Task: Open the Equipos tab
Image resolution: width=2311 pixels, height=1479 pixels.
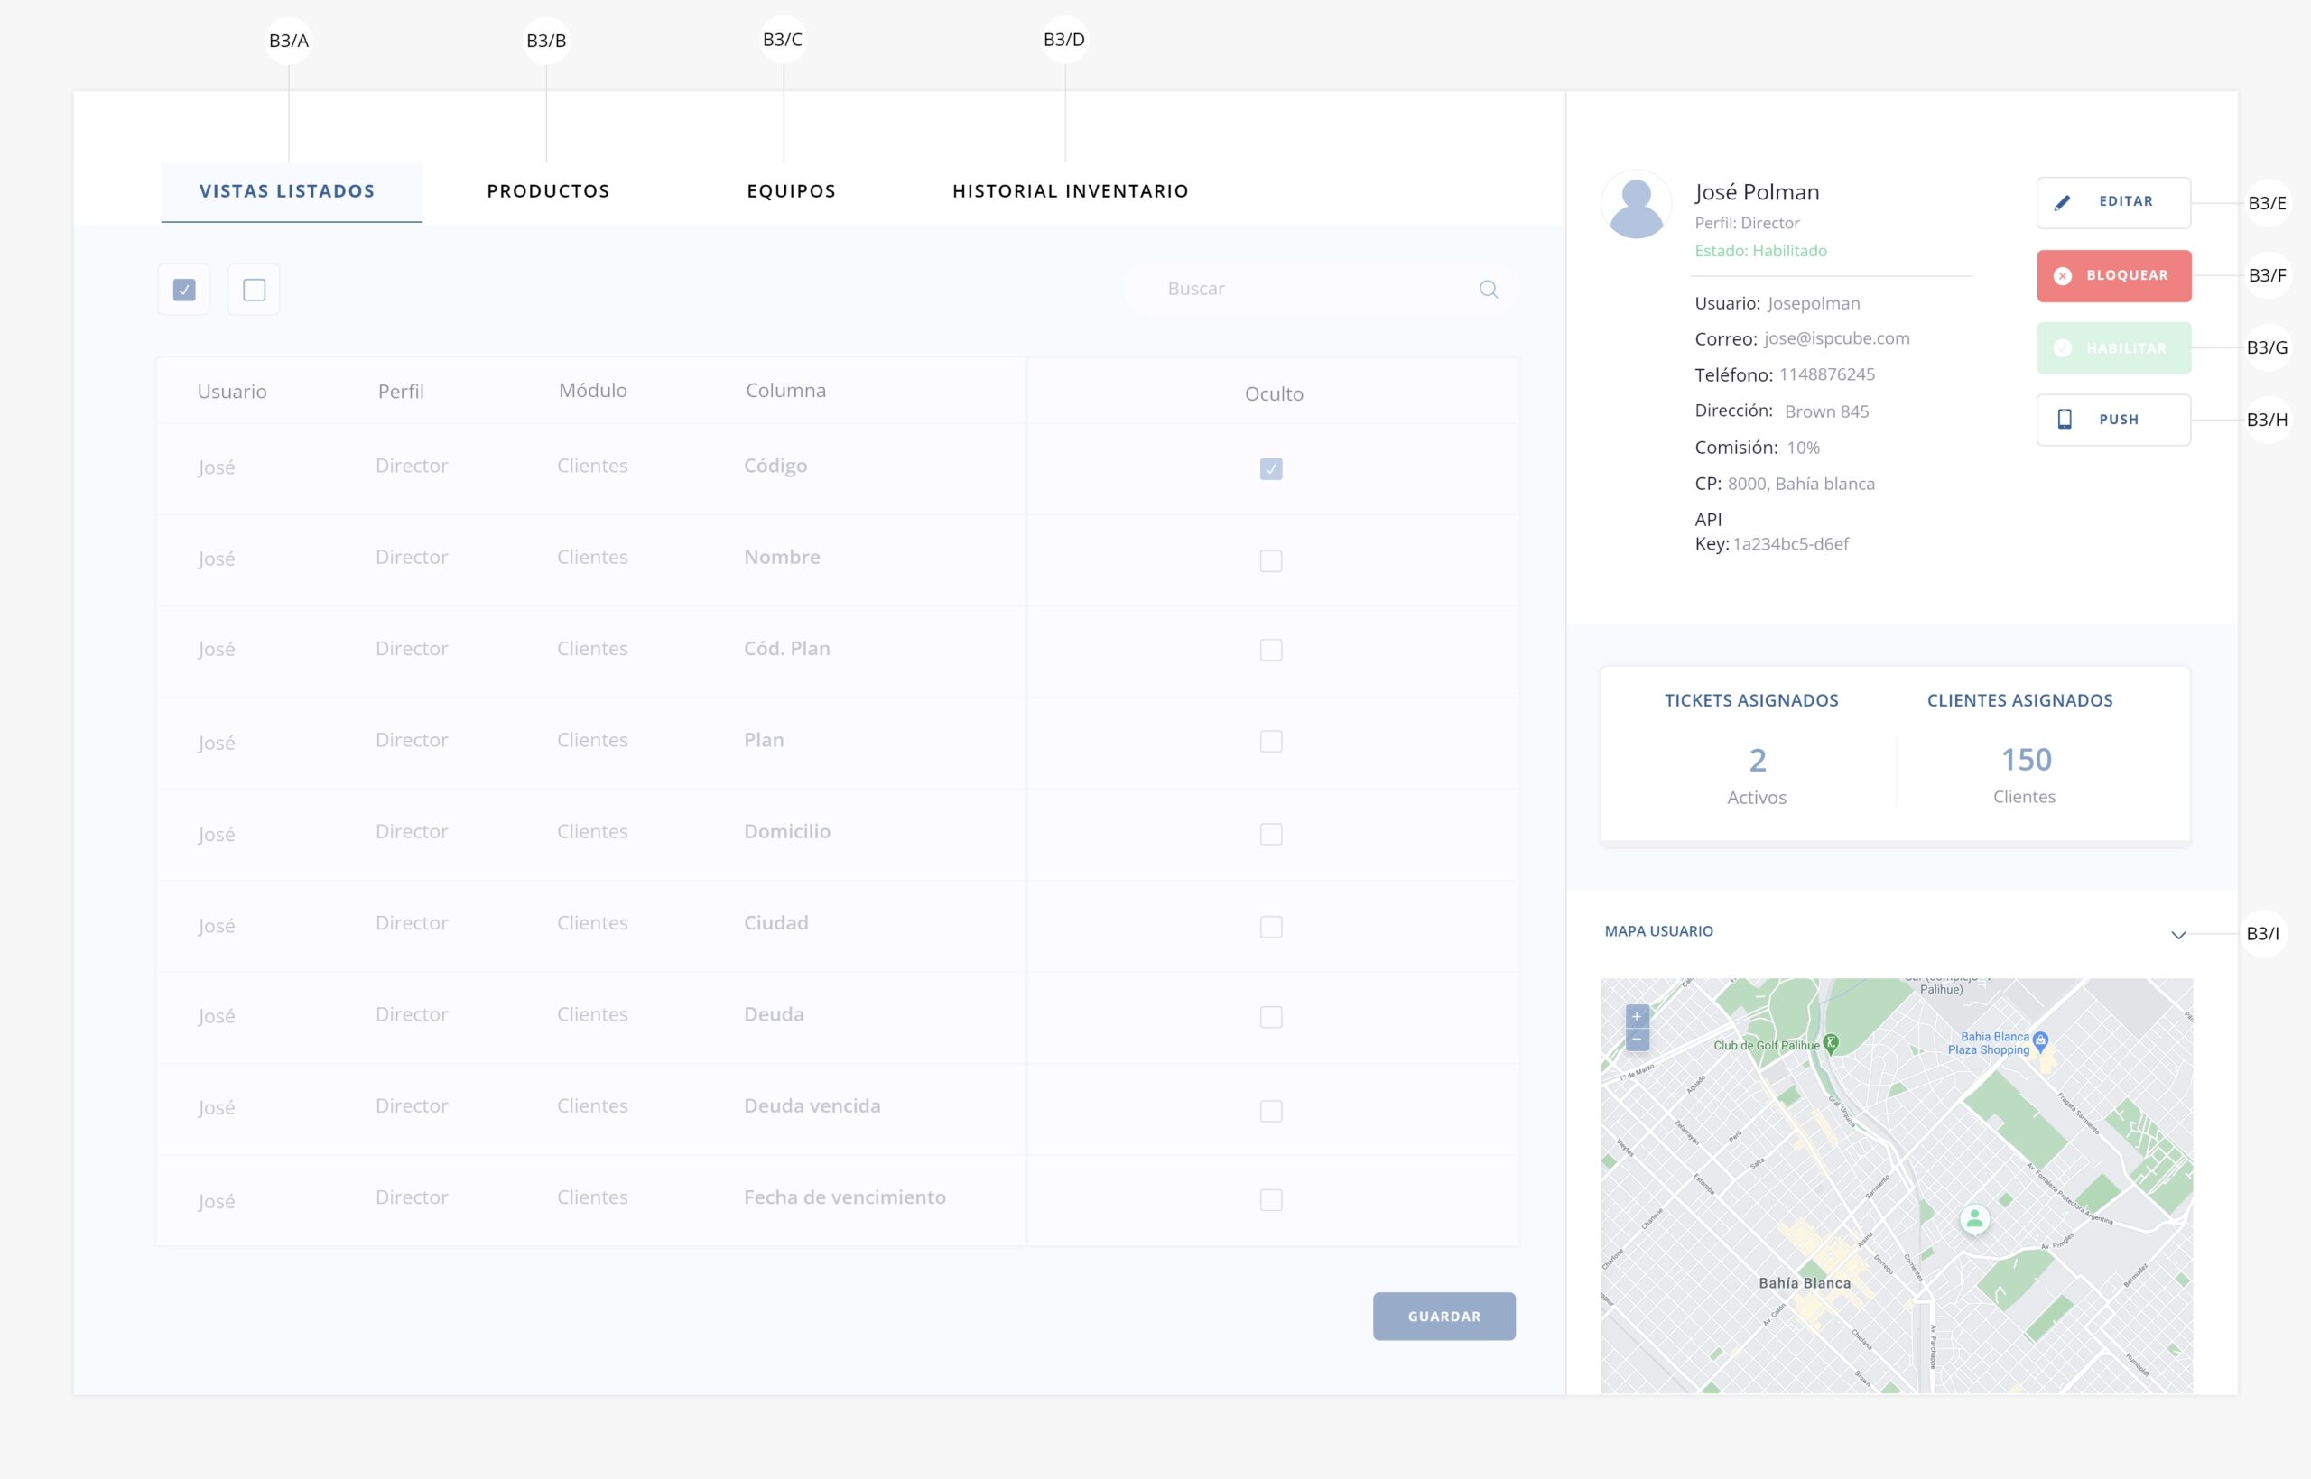Action: [x=791, y=191]
